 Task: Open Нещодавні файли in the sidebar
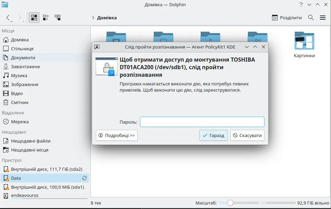tap(45, 141)
